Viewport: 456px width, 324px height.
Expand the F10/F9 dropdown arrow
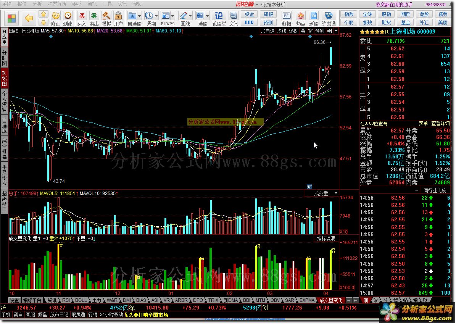click(173, 16)
